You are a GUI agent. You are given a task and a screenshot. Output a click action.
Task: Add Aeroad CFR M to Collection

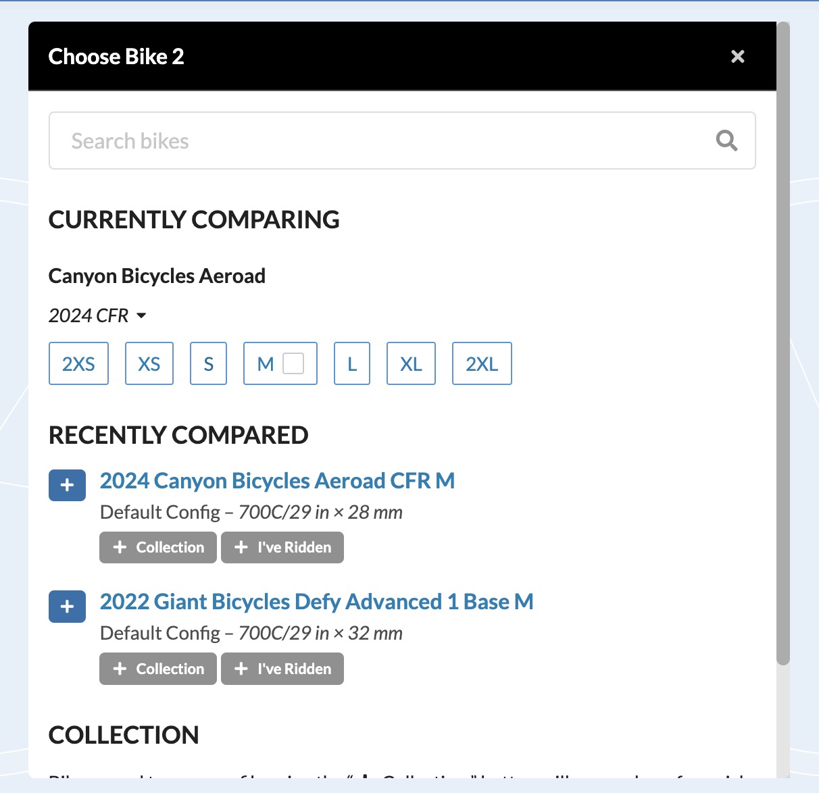(157, 547)
